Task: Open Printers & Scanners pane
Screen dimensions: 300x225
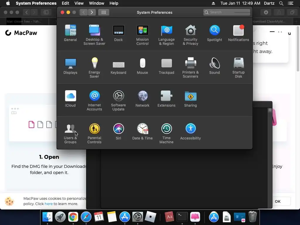Action: [190, 68]
